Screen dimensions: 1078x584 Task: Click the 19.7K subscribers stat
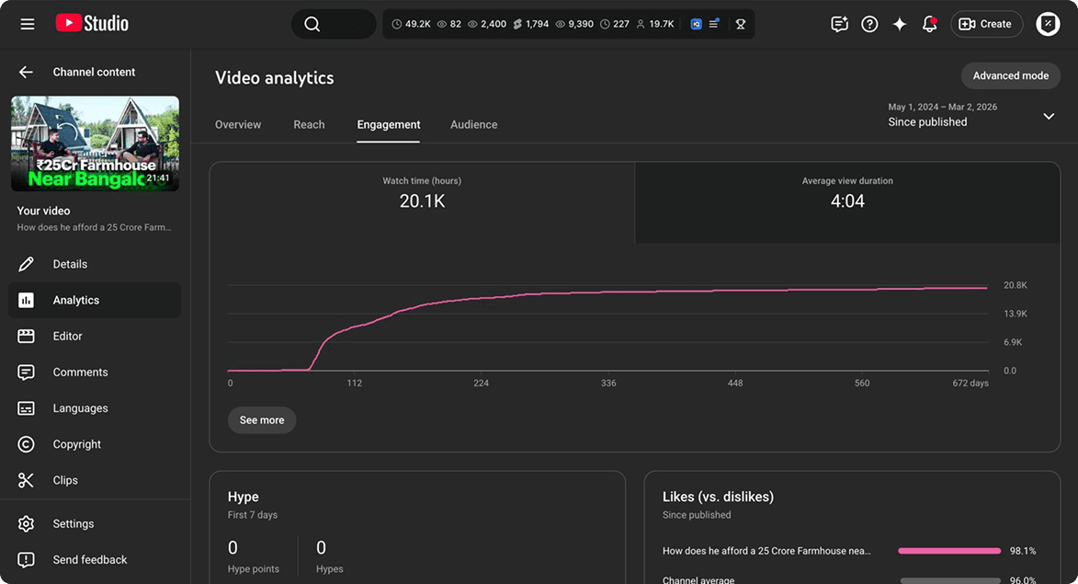(654, 24)
